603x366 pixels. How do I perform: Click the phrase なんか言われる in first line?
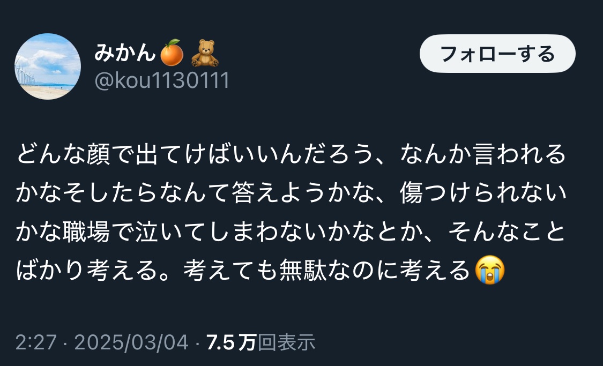pyautogui.click(x=483, y=154)
